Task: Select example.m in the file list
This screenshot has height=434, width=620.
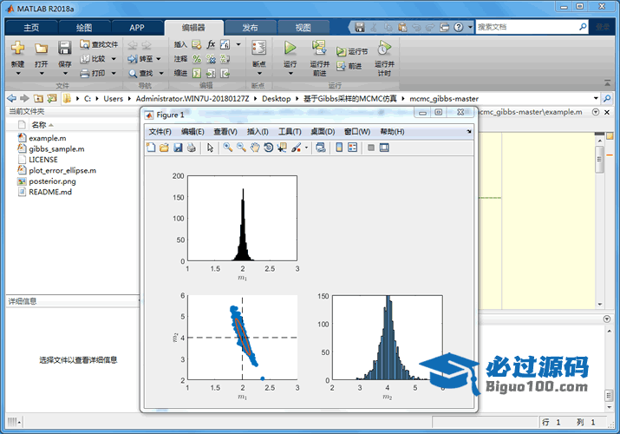Action: (x=48, y=138)
